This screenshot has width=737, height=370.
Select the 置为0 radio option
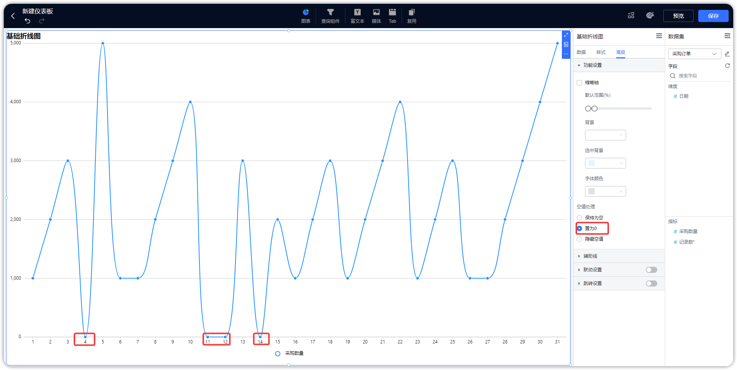[579, 228]
